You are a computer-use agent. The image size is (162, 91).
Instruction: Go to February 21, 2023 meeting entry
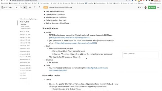25,34
